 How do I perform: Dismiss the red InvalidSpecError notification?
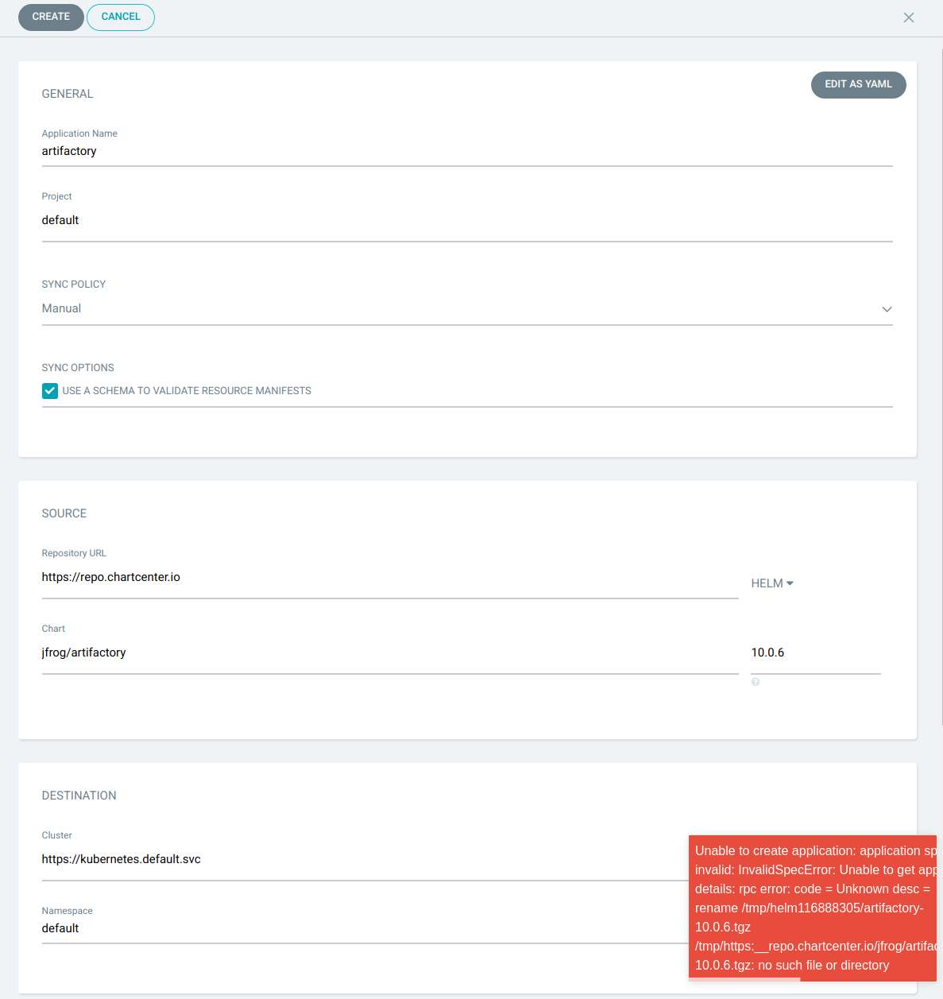click(x=812, y=908)
